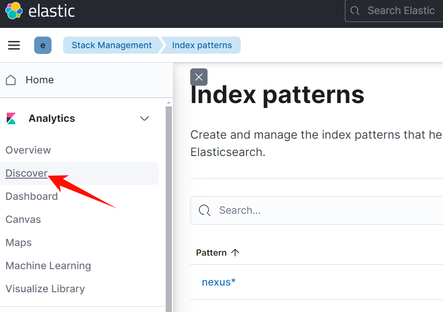Open the Stack Management breadcrumb
Viewport: 443px width, 312px height.
click(x=112, y=45)
